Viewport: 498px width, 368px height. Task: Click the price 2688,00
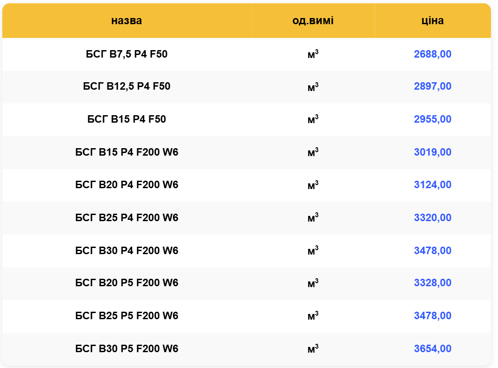(x=432, y=54)
